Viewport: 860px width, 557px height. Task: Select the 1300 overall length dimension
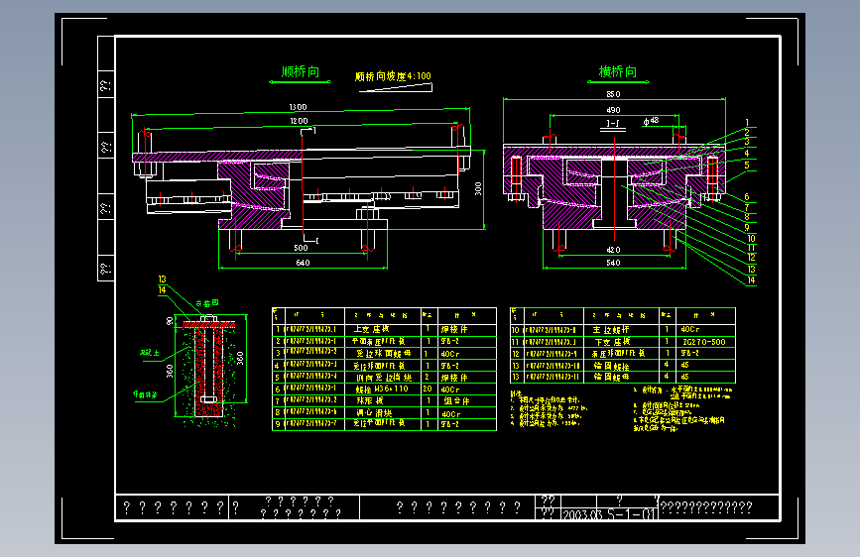(x=298, y=107)
